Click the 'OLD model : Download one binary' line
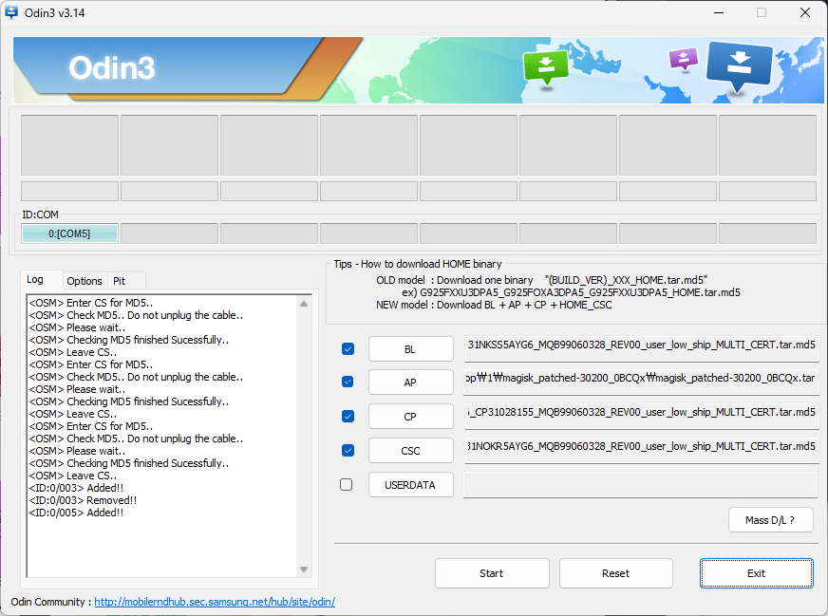 [x=541, y=280]
